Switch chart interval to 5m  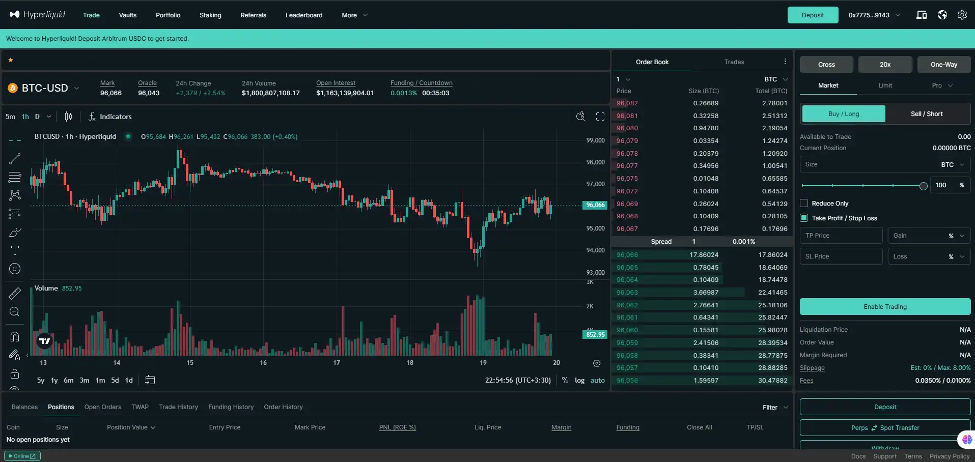(x=10, y=117)
